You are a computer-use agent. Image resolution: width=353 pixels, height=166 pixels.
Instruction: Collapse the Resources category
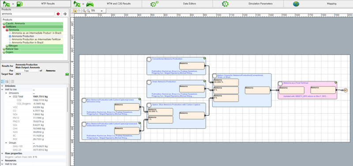2,161
